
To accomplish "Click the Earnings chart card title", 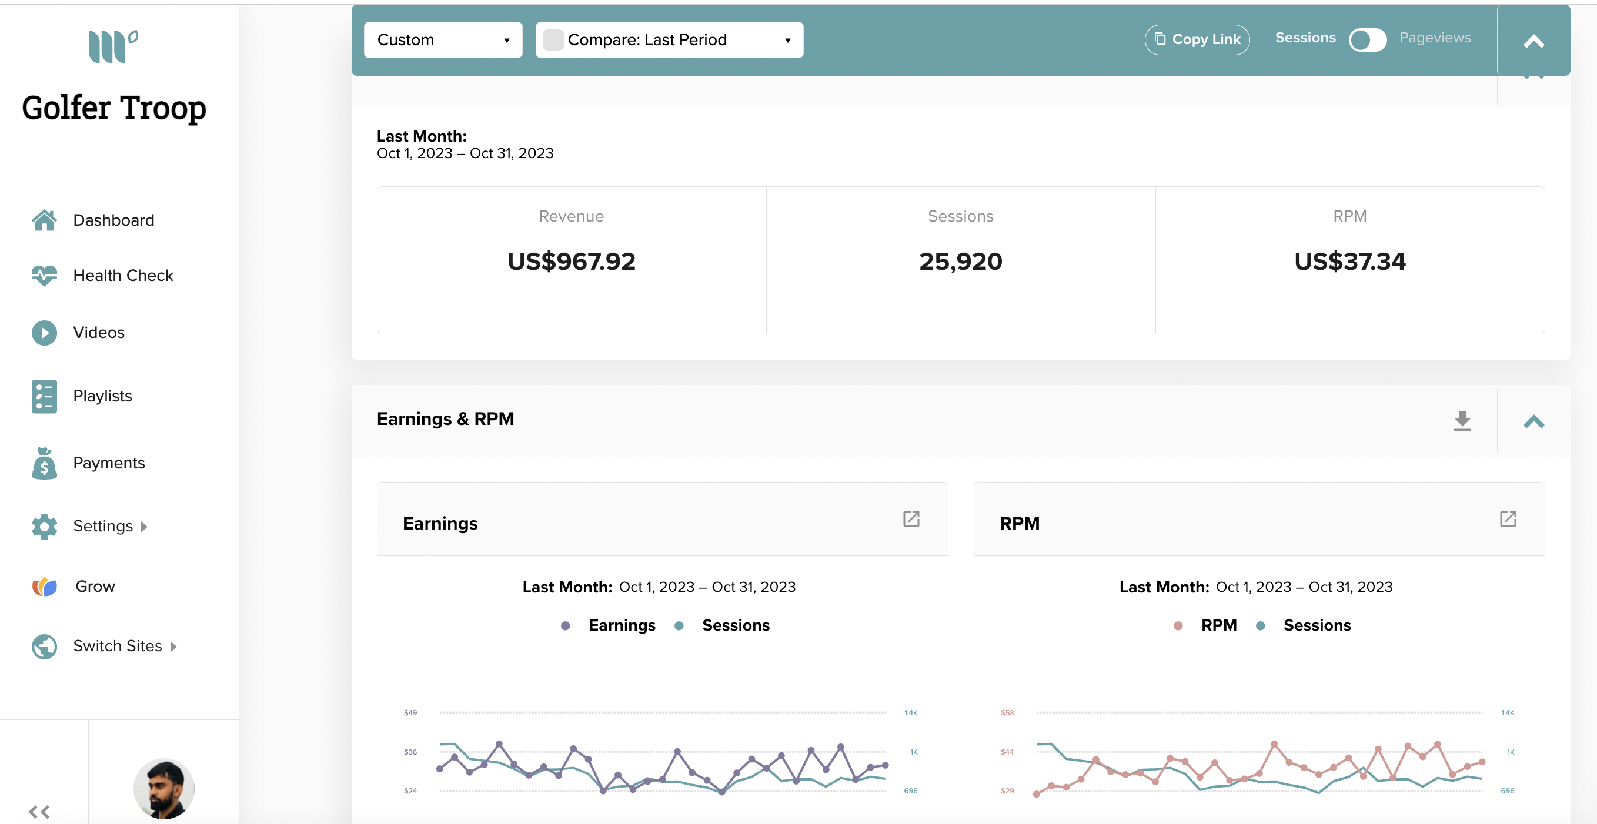I will coord(440,524).
